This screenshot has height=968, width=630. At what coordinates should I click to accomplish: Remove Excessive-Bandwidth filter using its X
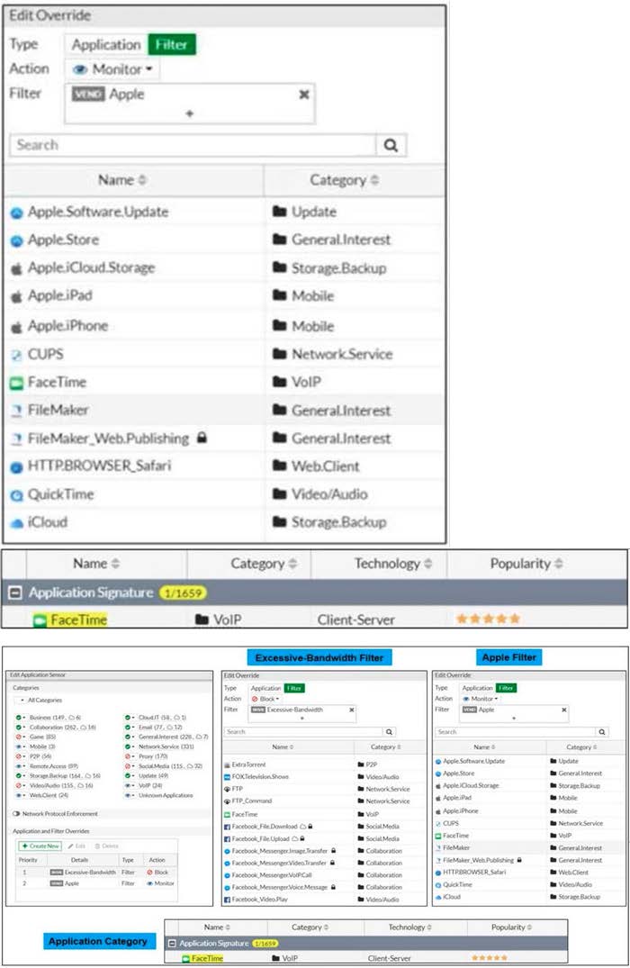[352, 710]
